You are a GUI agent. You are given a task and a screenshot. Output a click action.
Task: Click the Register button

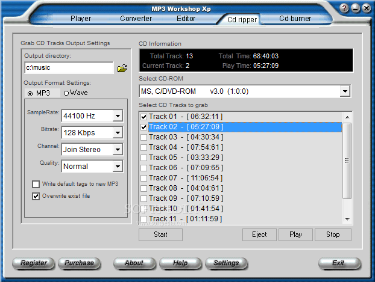34,263
